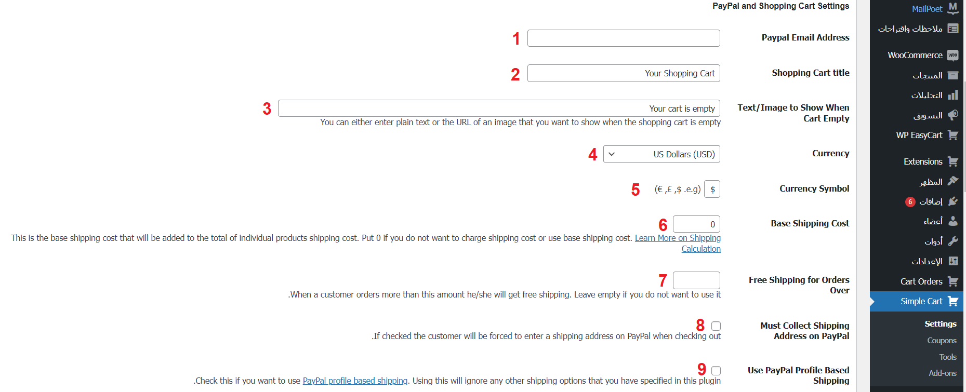Click the analytics bar chart icon
Screen dimensions: 966x392
coord(952,95)
